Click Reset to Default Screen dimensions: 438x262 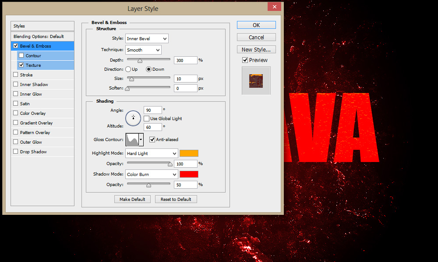pyautogui.click(x=176, y=200)
